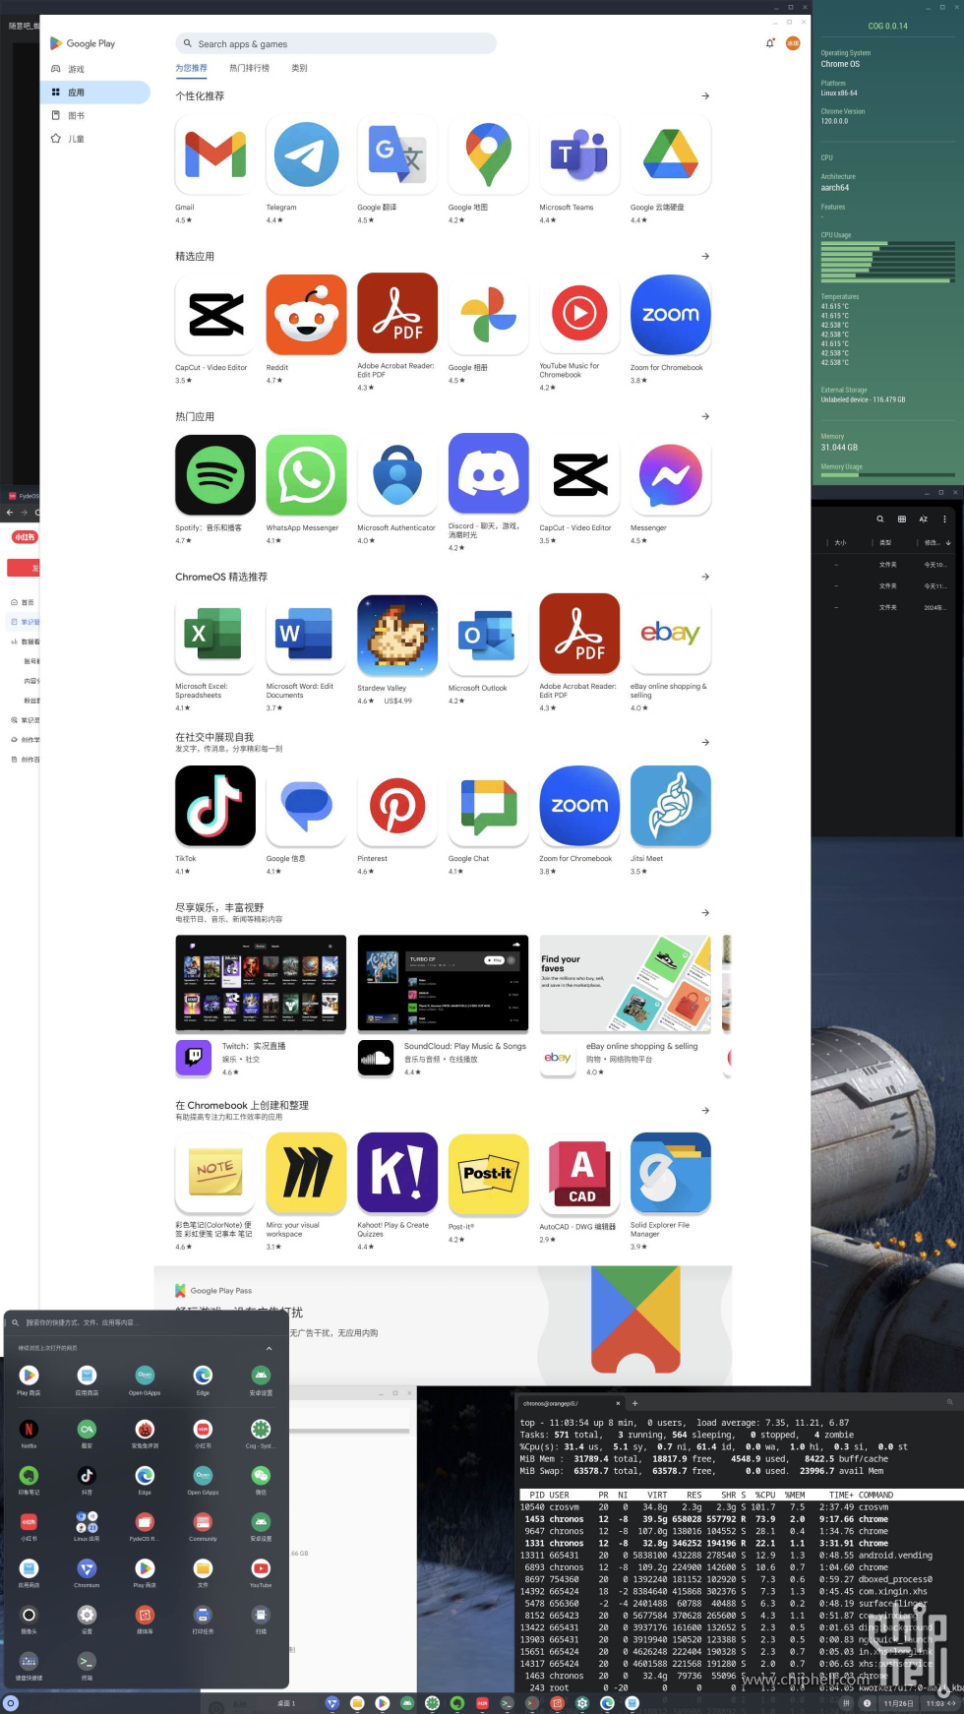The height and width of the screenshot is (1714, 964).
Task: Click the Google Play logo link
Action: (83, 43)
